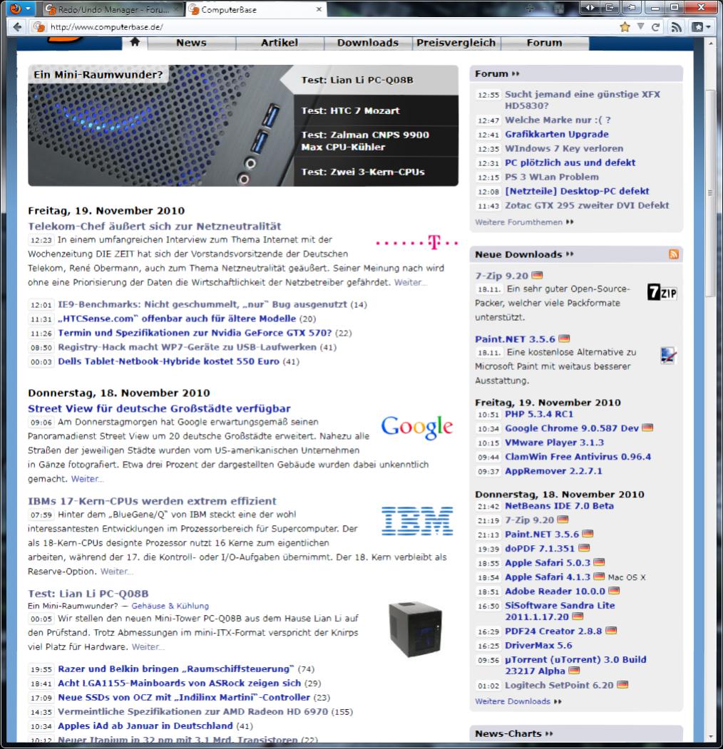Open forum thread 'PC plötzlich aus und defekt'
723x749 pixels.
coord(570,162)
